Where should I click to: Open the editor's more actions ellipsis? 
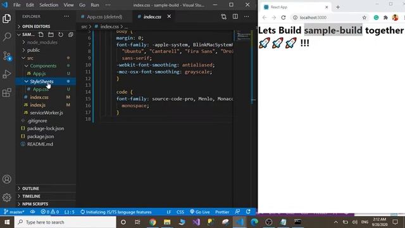pyautogui.click(x=246, y=16)
